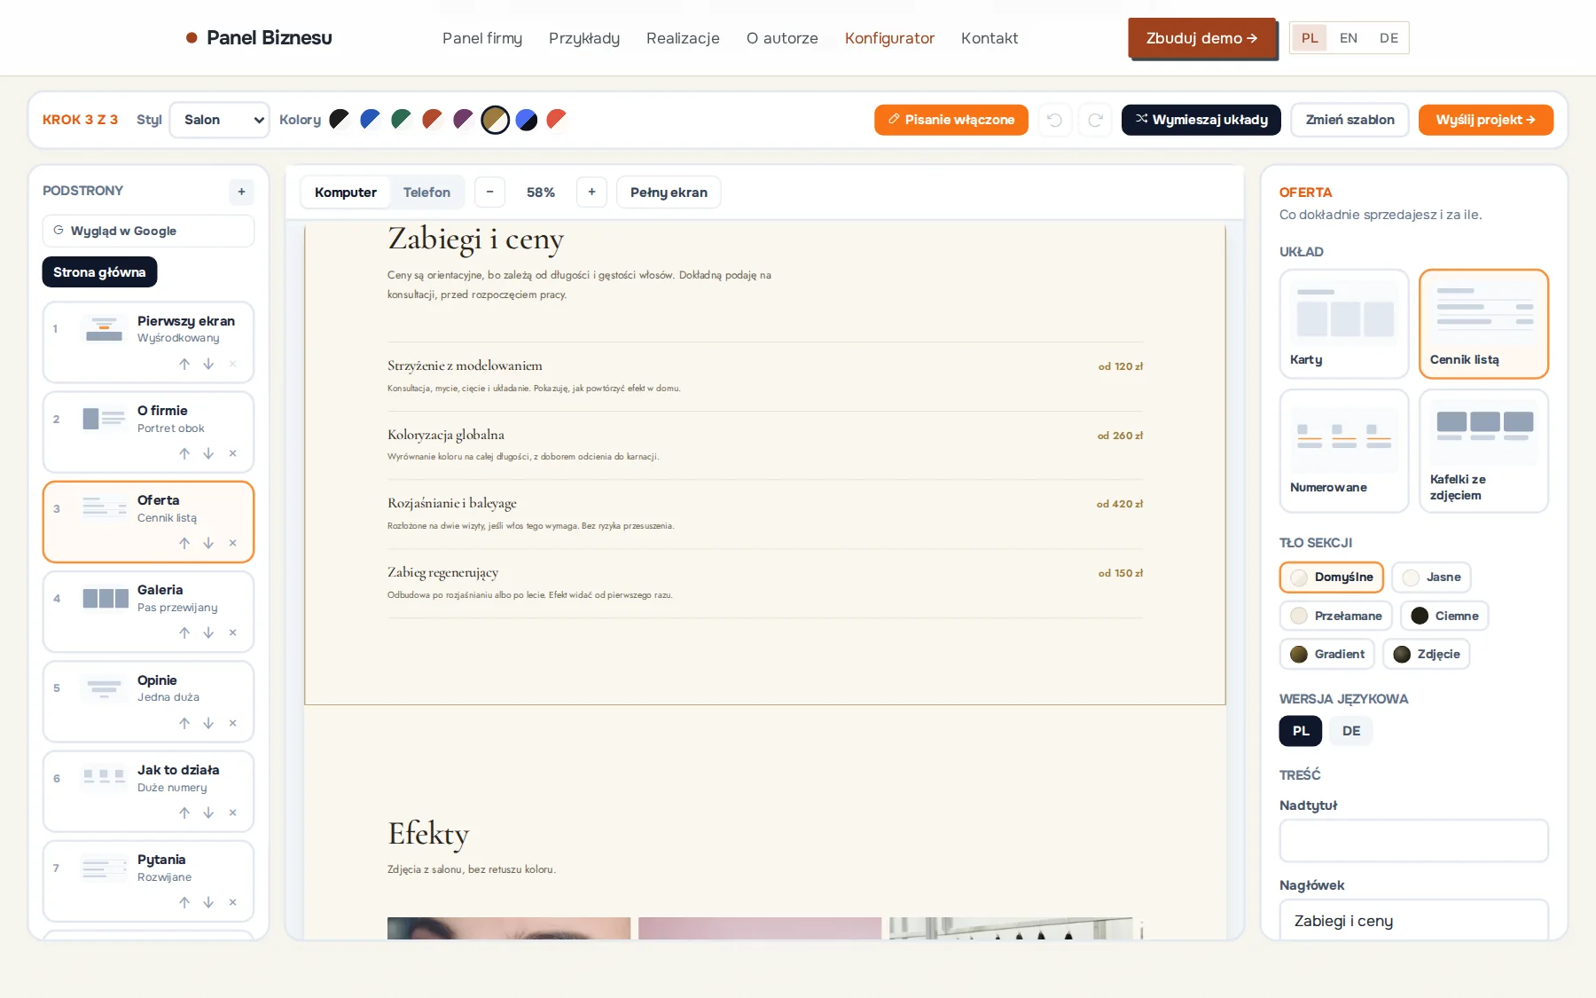Open the Styl dropdown showing Salon

pyautogui.click(x=220, y=120)
